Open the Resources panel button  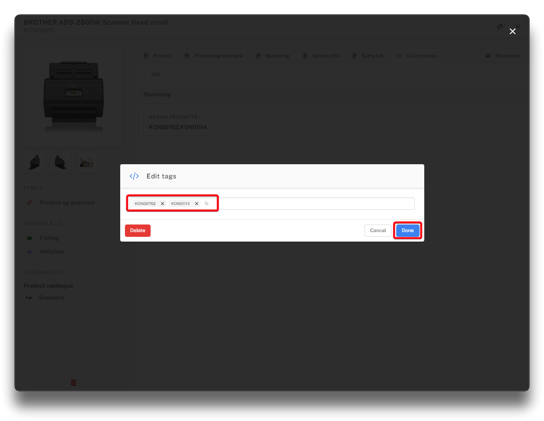click(x=502, y=56)
